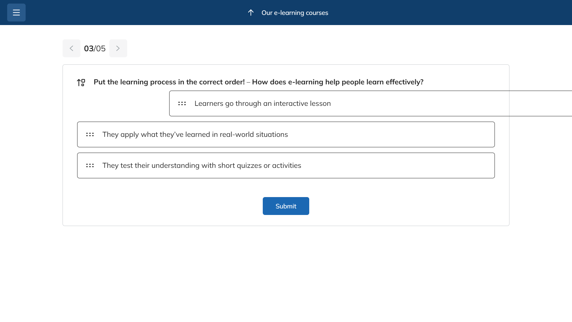Grab drag handle of 'Learners go through' item
Image resolution: width=572 pixels, height=322 pixels.
[x=182, y=103]
